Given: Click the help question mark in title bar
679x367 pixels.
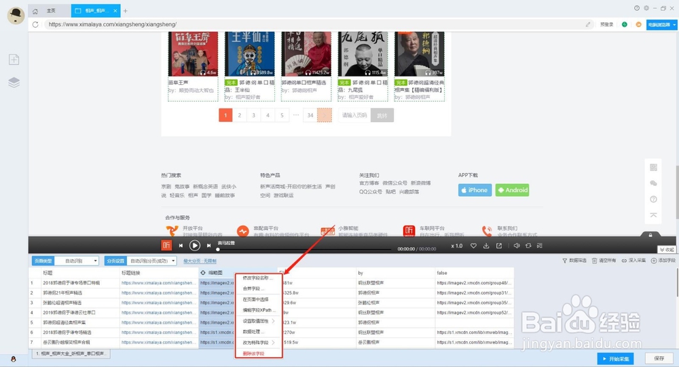Looking at the screenshot, I should tap(637, 7).
